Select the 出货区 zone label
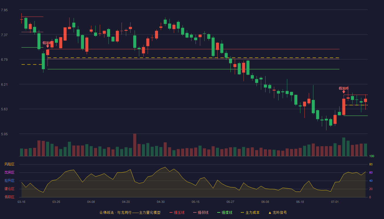This screenshot has height=219, width=384. [x=9, y=172]
